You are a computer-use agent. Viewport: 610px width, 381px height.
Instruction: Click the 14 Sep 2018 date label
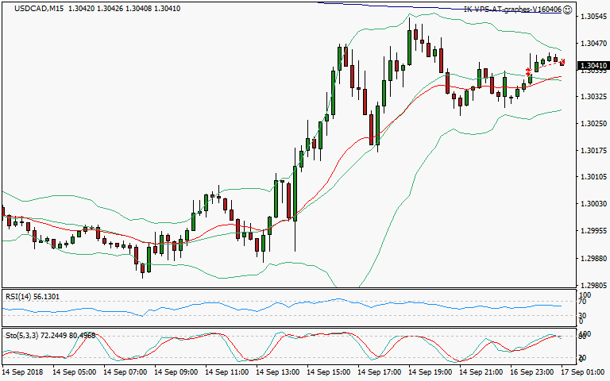tap(21, 371)
